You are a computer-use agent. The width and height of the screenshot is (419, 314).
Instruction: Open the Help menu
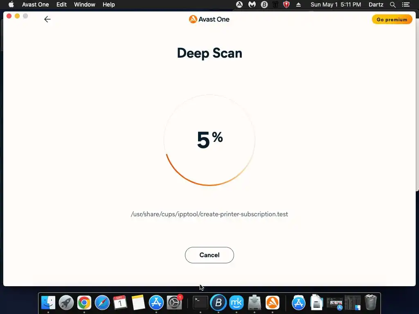[x=108, y=4]
